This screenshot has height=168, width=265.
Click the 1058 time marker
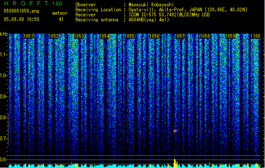tap(205, 36)
